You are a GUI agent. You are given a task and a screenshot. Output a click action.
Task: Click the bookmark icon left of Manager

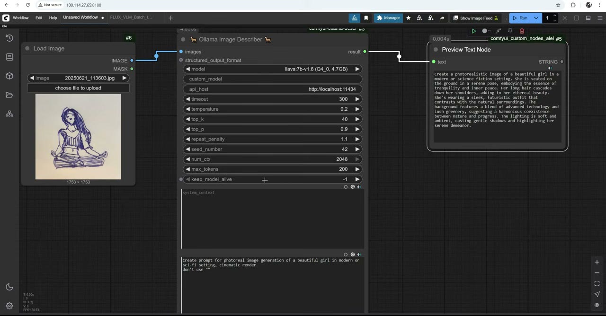tap(366, 18)
